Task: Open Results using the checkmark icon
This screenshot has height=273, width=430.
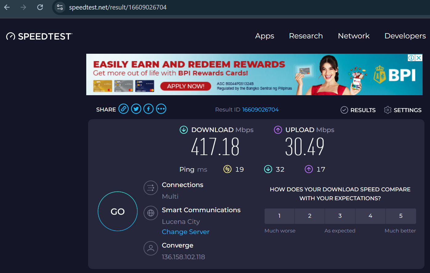Action: [x=344, y=110]
